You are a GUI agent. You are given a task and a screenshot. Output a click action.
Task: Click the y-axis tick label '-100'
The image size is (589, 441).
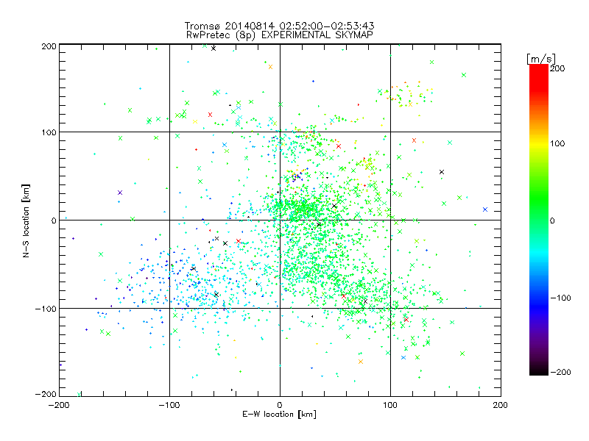point(46,309)
